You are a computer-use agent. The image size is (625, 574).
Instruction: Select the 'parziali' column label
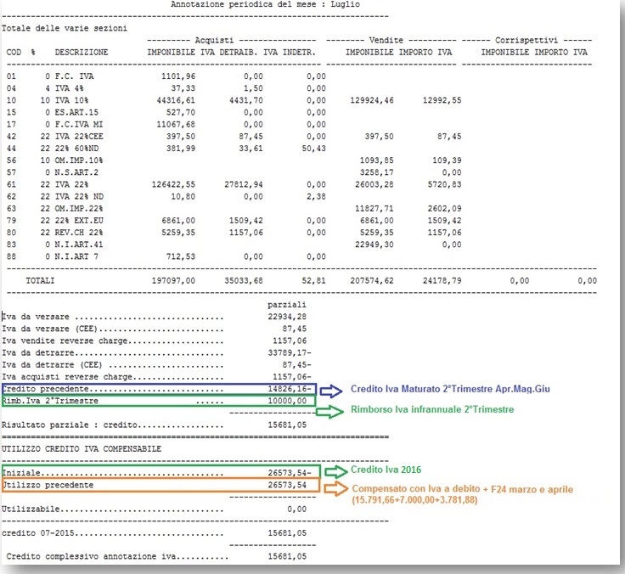point(287,305)
